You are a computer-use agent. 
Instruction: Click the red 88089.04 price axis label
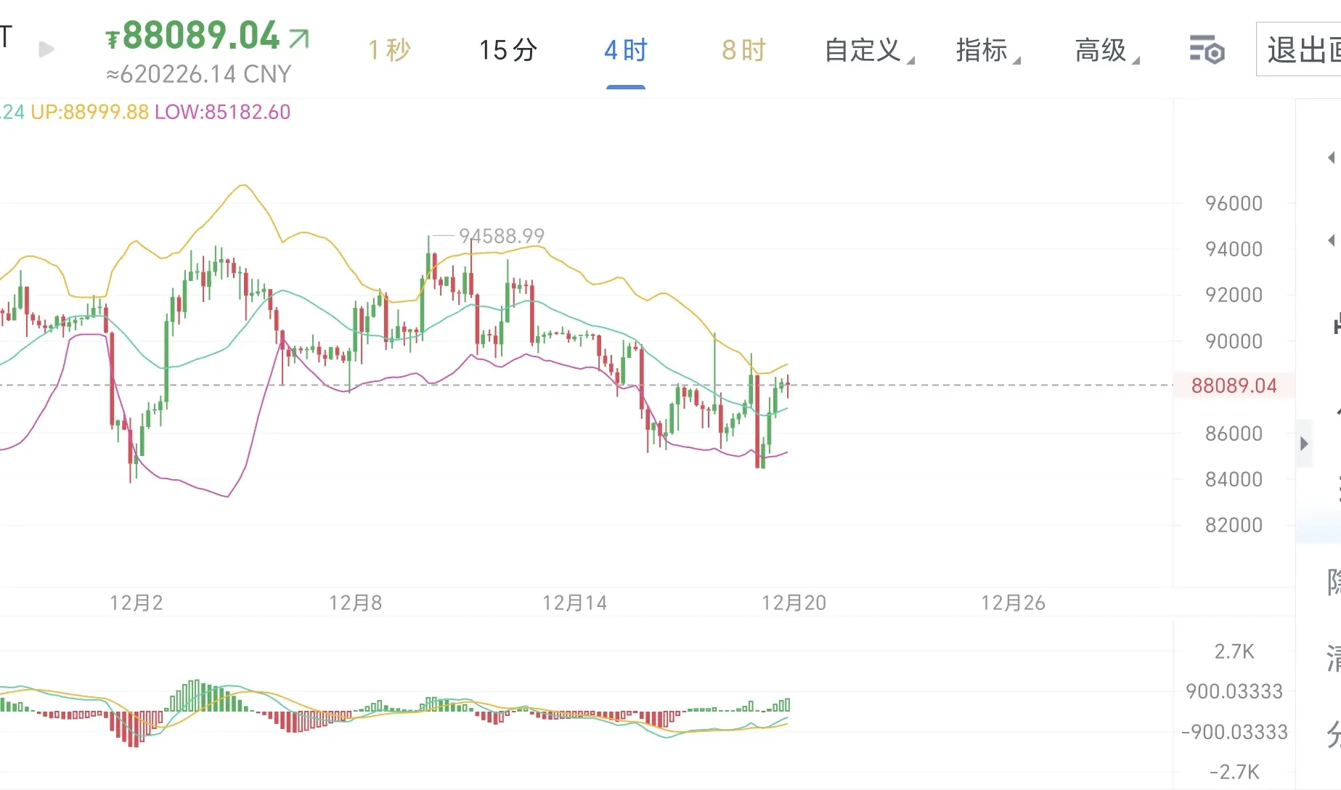[x=1234, y=386]
